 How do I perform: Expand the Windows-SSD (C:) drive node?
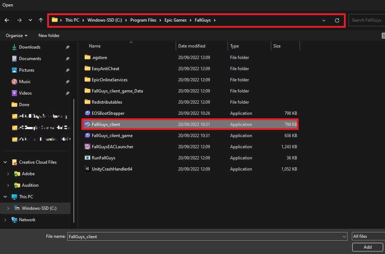(8, 208)
